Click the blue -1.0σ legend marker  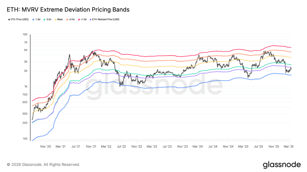coord(33,20)
